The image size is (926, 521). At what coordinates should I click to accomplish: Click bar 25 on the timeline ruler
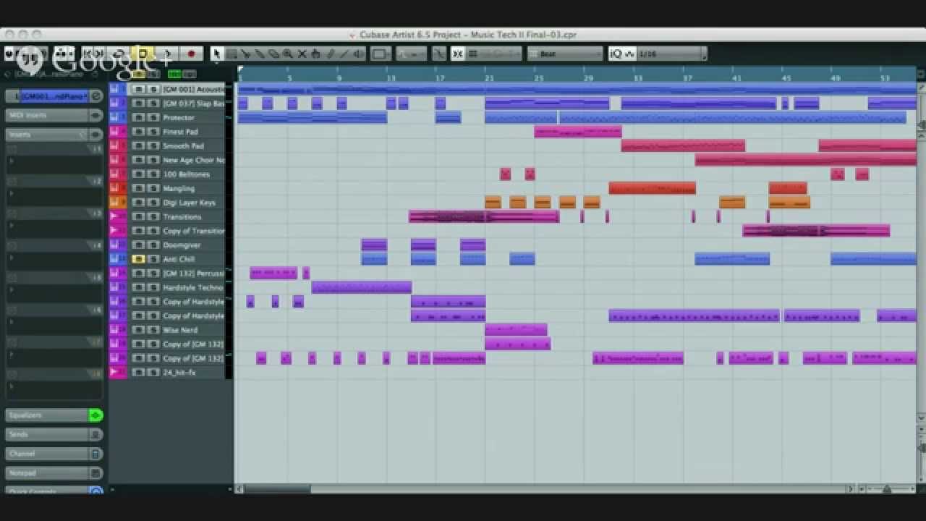538,77
